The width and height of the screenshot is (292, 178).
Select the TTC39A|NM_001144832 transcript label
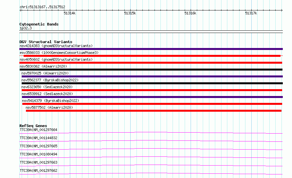coord(38,138)
